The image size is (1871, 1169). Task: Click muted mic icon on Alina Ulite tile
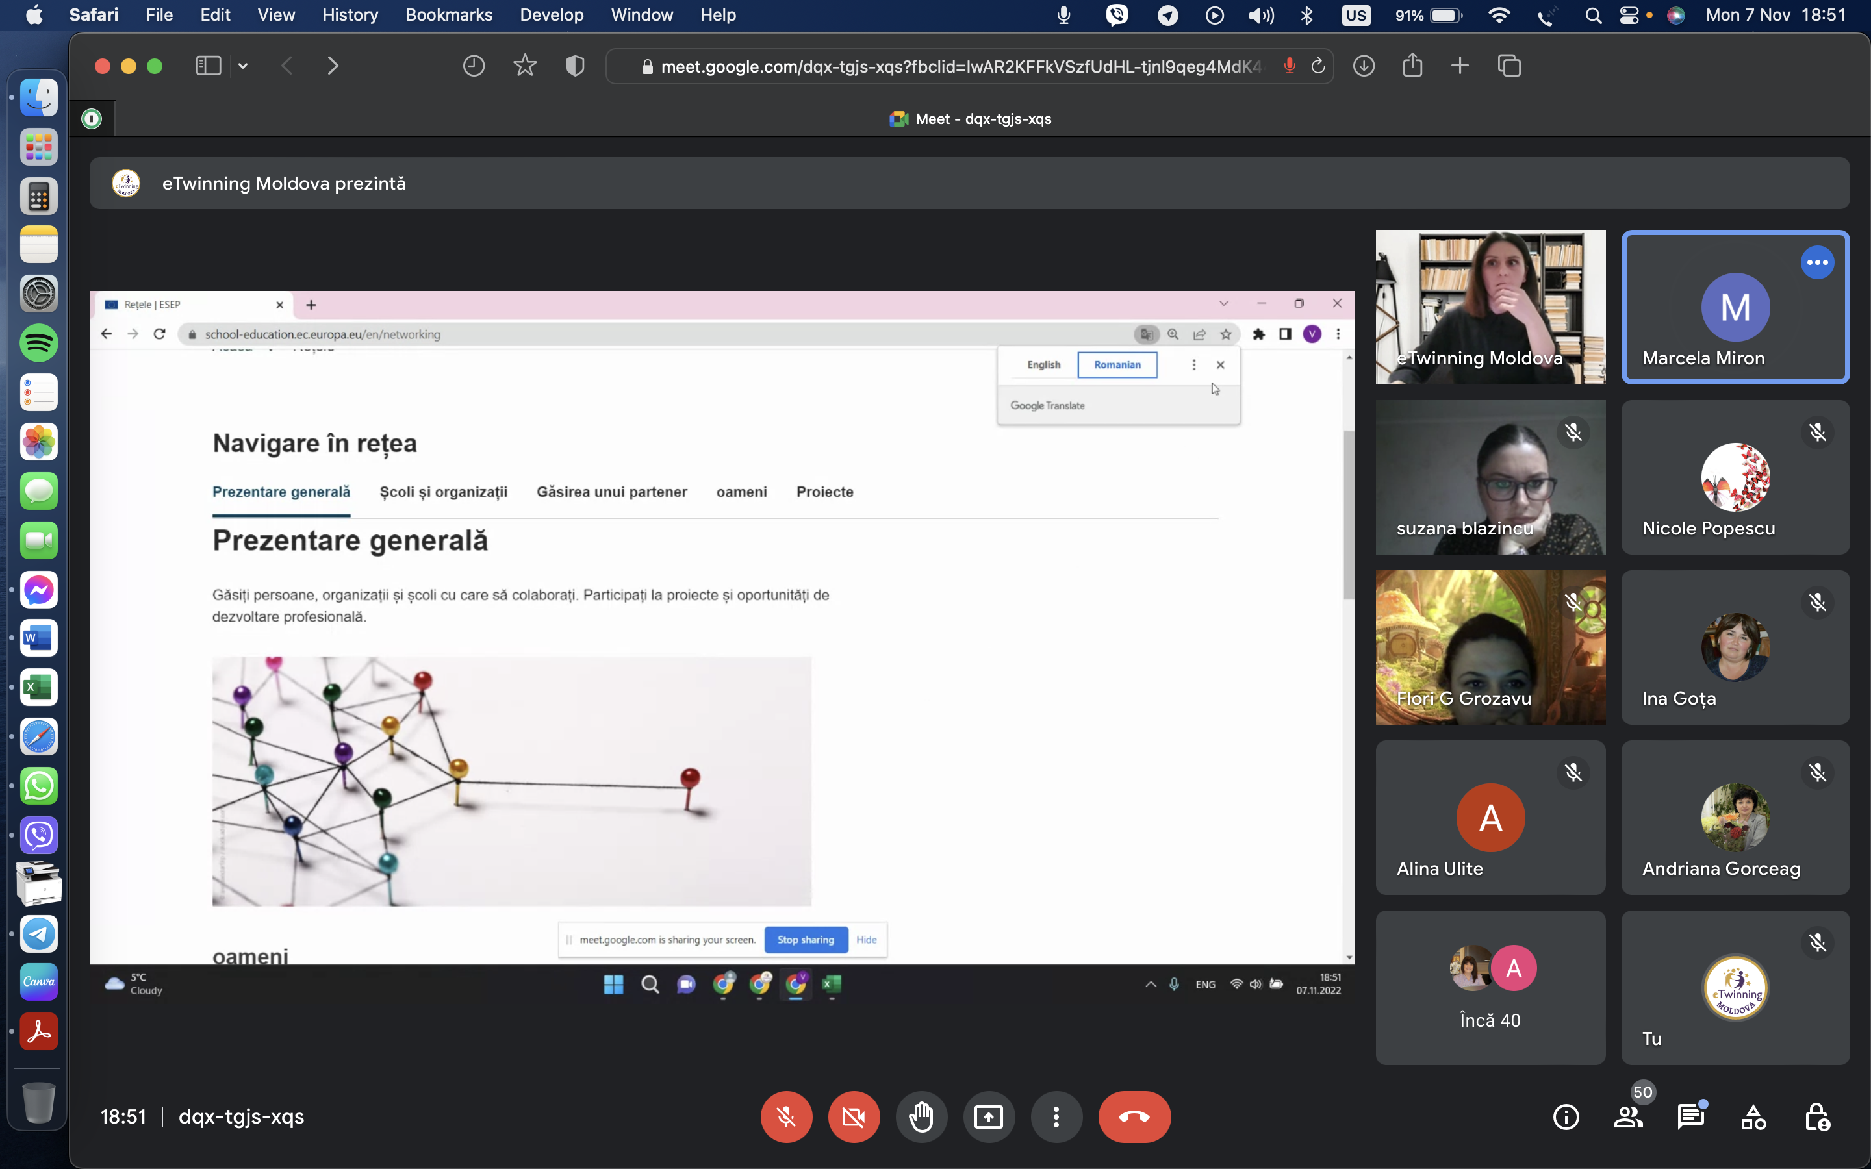coord(1573,772)
